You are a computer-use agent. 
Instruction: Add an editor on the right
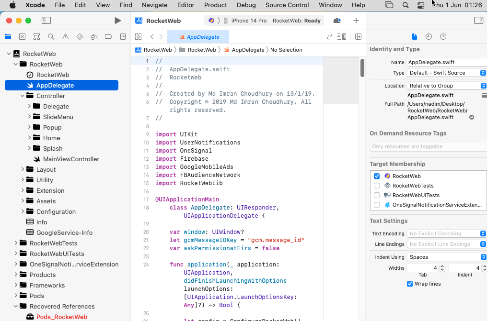[358, 36]
